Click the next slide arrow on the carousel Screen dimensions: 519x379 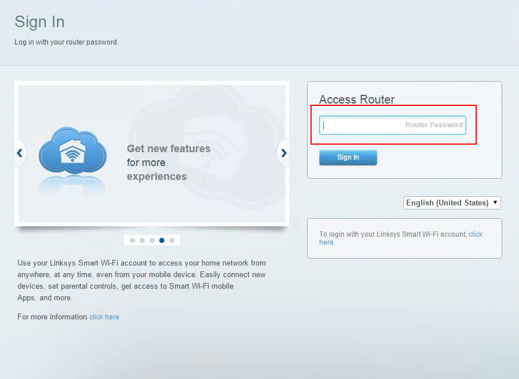pyautogui.click(x=283, y=153)
